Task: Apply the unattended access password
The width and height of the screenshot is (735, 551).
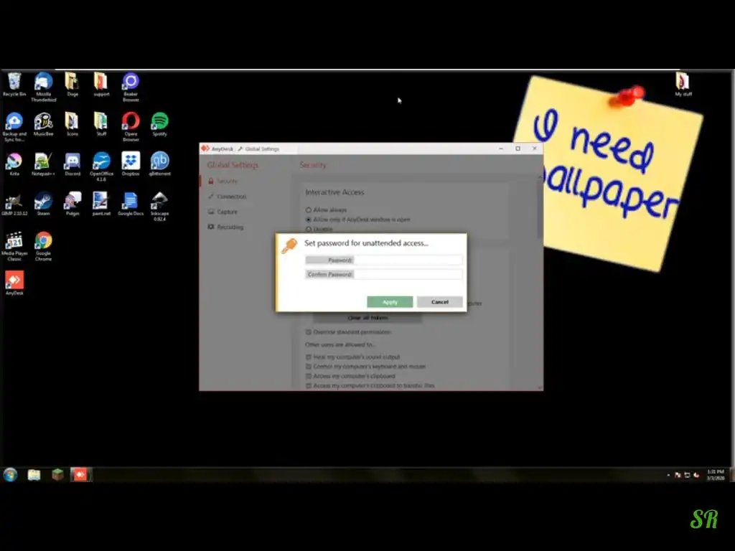Action: pyautogui.click(x=390, y=302)
